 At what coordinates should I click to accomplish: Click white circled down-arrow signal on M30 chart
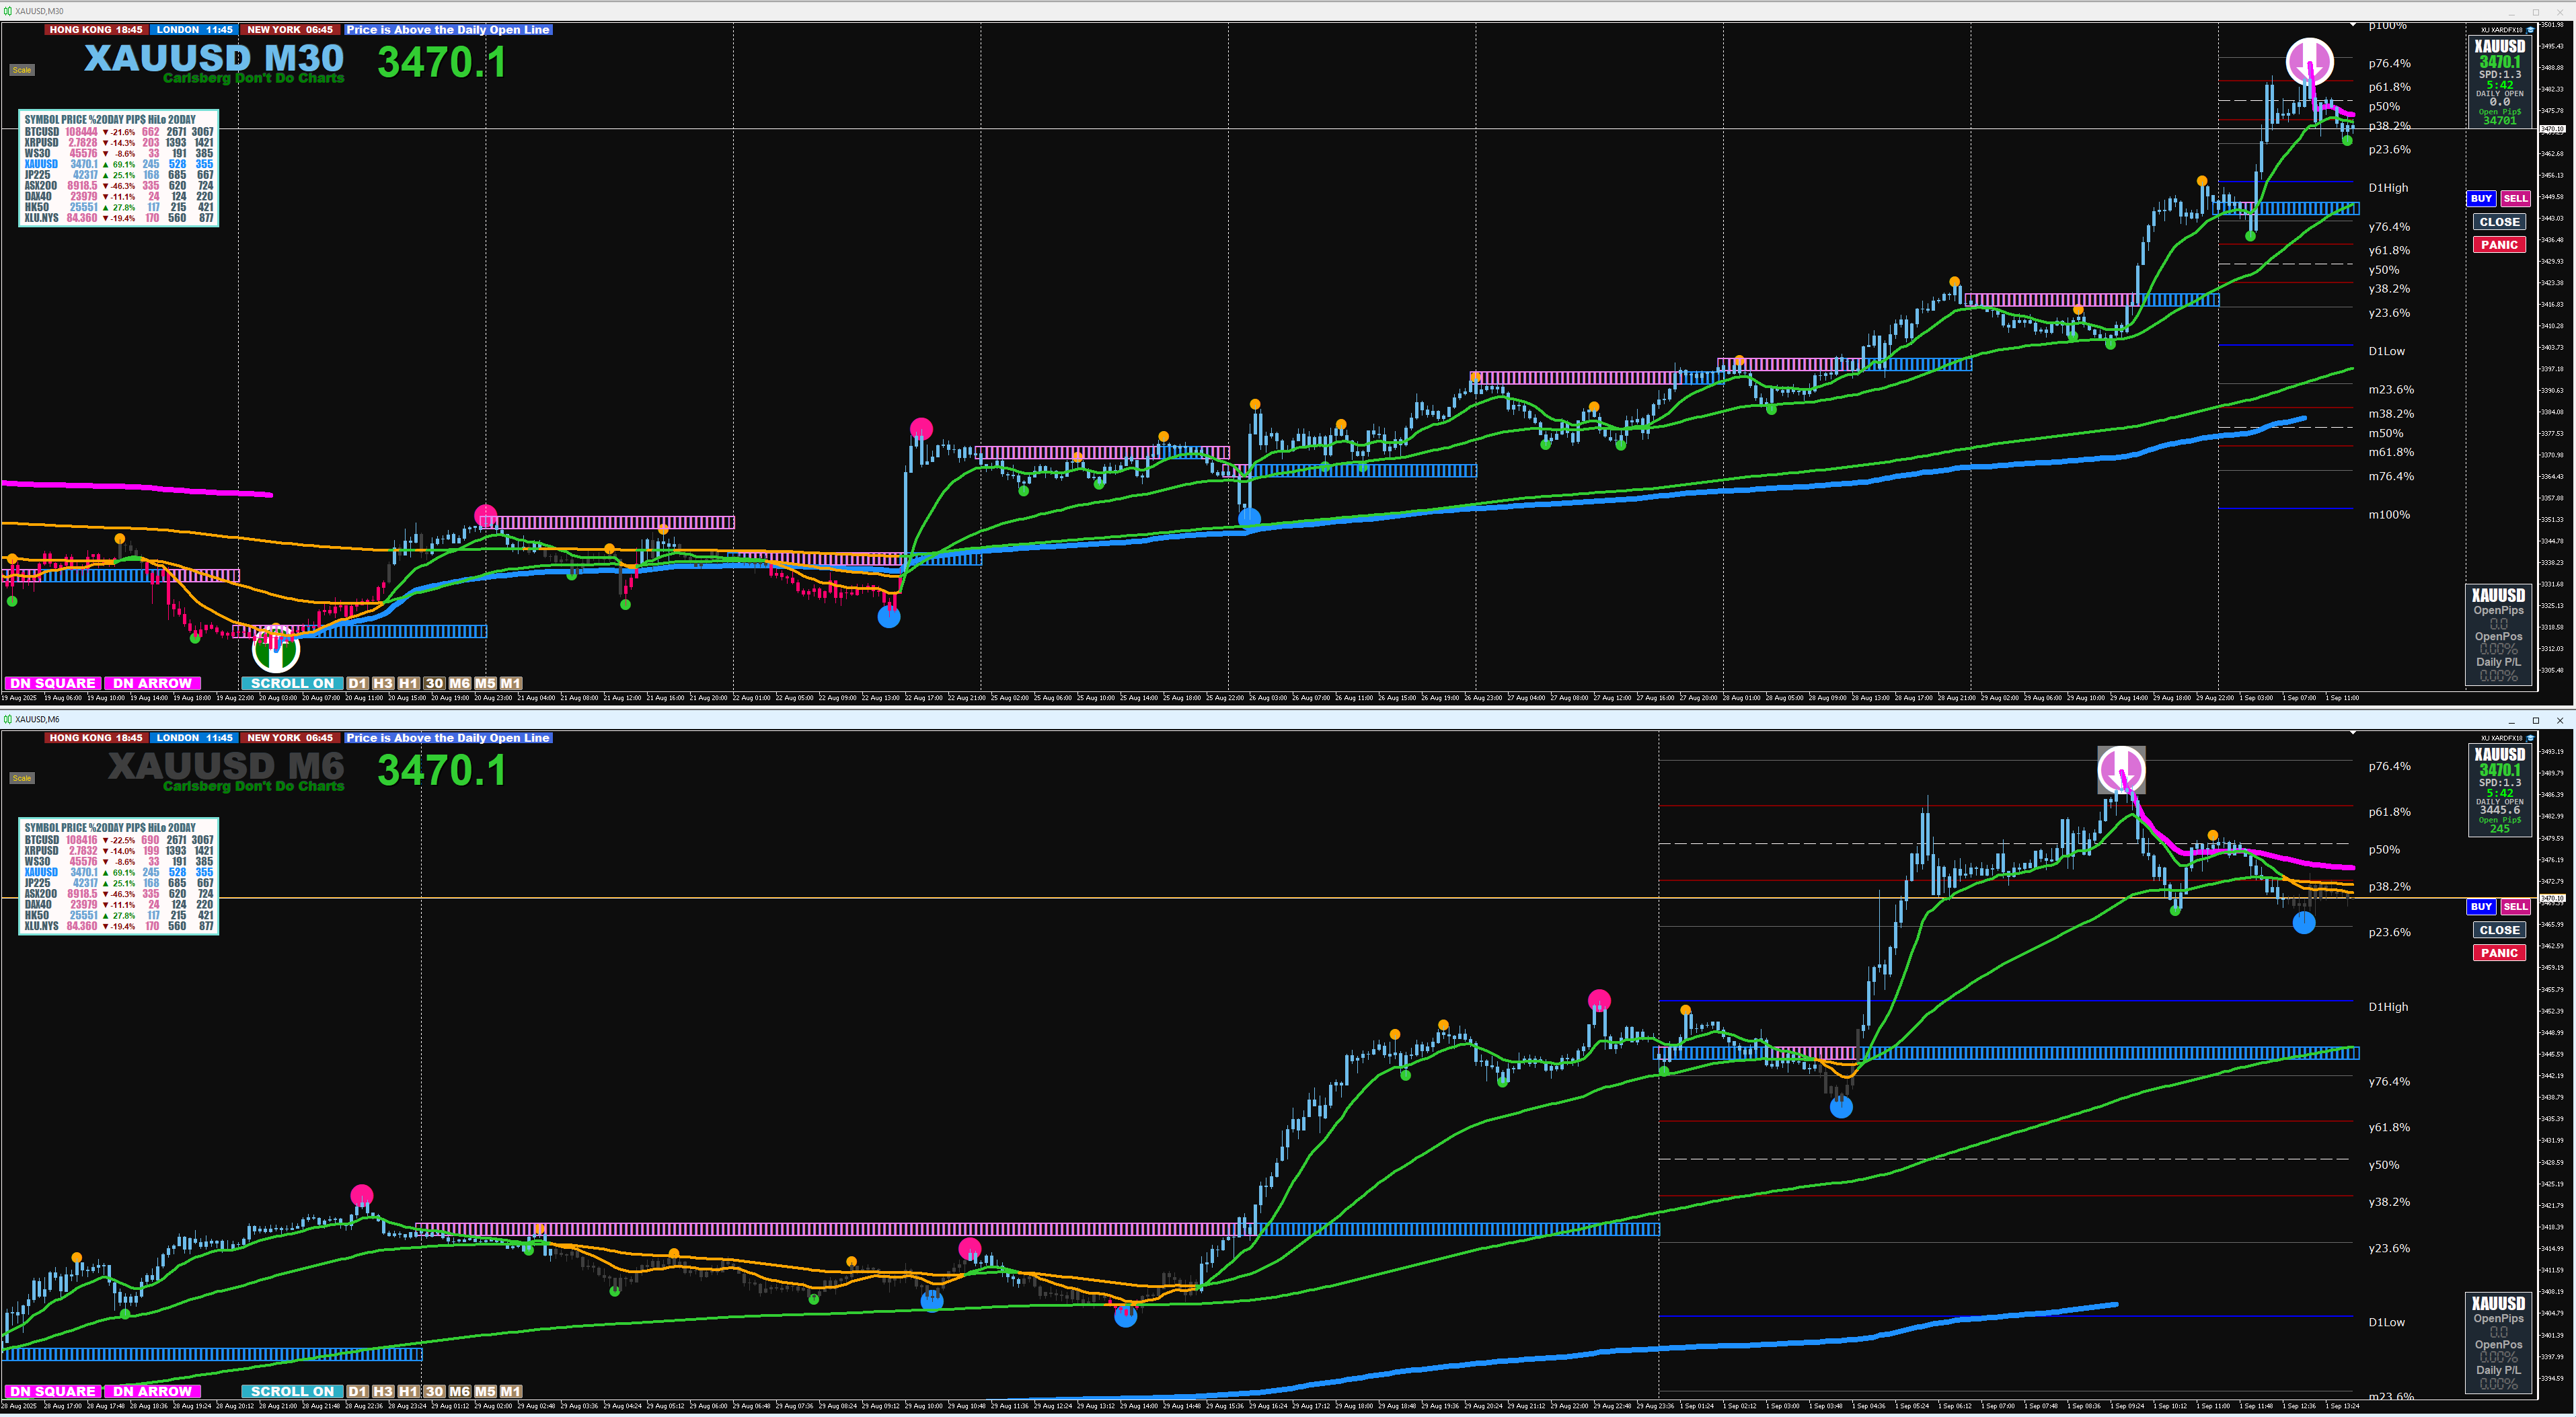click(x=2309, y=61)
